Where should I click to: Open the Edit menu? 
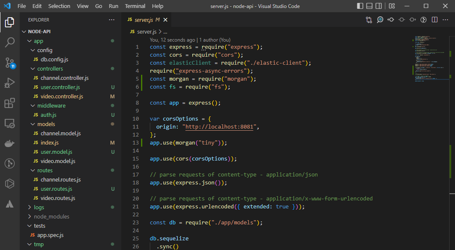[37, 6]
